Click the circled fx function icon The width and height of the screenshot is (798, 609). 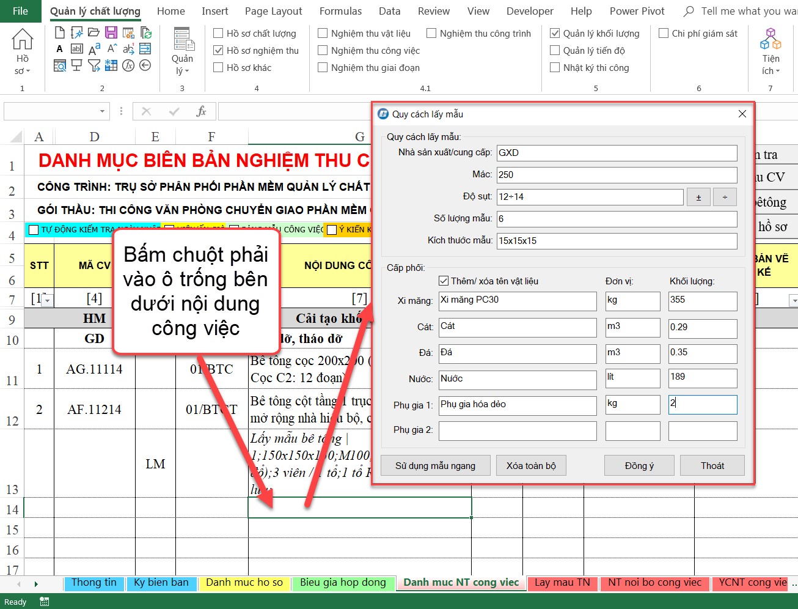128,65
